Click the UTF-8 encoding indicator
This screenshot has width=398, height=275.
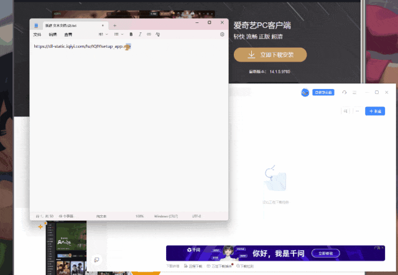pos(197,217)
